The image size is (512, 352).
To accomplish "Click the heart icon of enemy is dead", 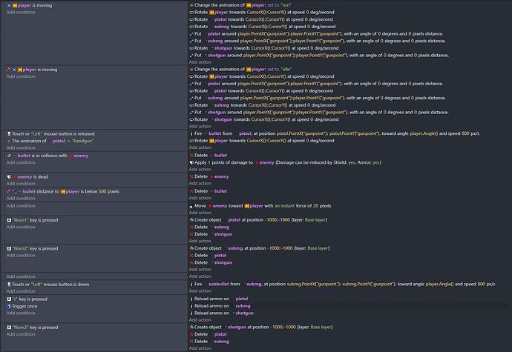I will pos(7,177).
